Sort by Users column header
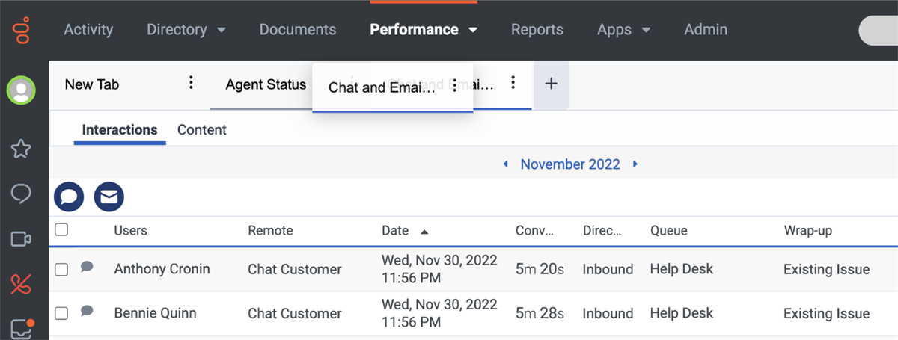This screenshot has height=340, width=898. 131,231
